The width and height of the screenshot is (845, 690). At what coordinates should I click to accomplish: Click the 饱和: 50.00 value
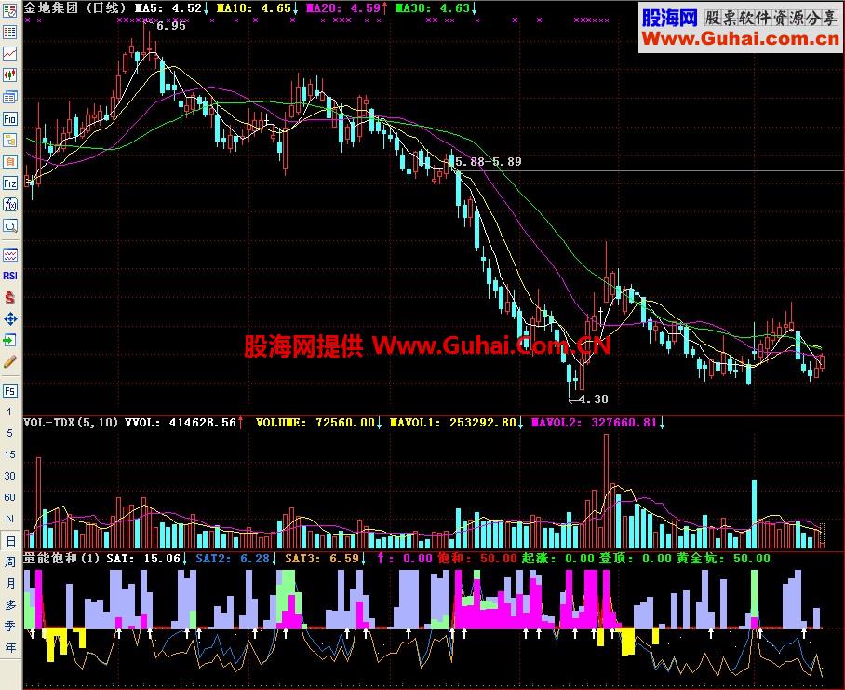click(x=477, y=559)
